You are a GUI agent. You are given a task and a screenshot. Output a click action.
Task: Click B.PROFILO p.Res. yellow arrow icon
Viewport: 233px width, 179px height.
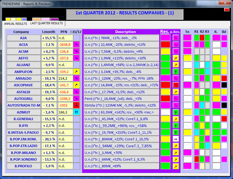[176, 166]
